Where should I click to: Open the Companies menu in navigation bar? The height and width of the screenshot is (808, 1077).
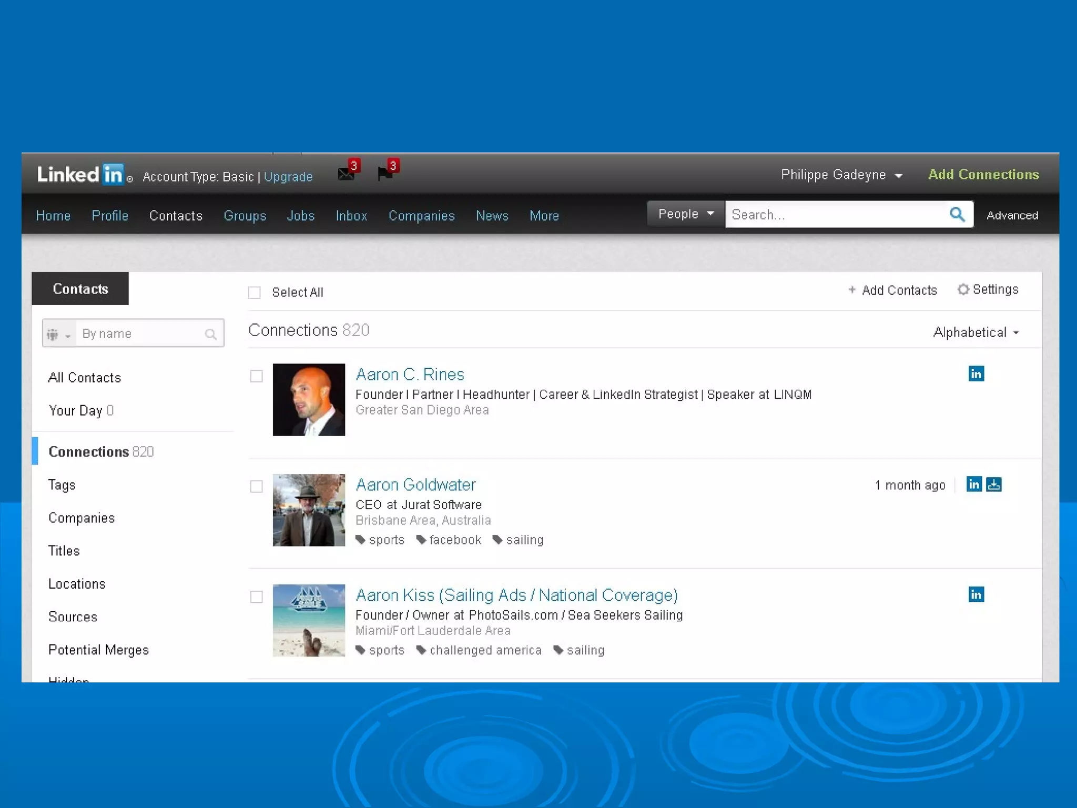click(x=421, y=216)
